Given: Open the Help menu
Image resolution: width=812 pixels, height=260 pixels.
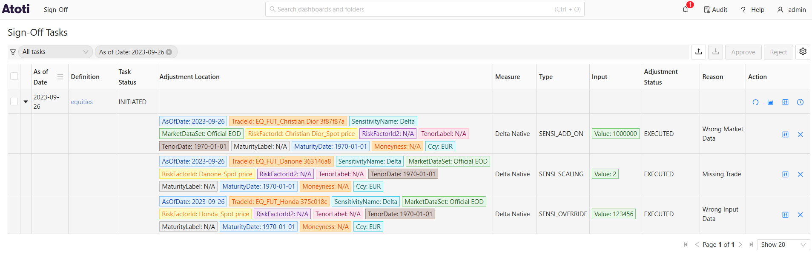Looking at the screenshot, I should 752,9.
